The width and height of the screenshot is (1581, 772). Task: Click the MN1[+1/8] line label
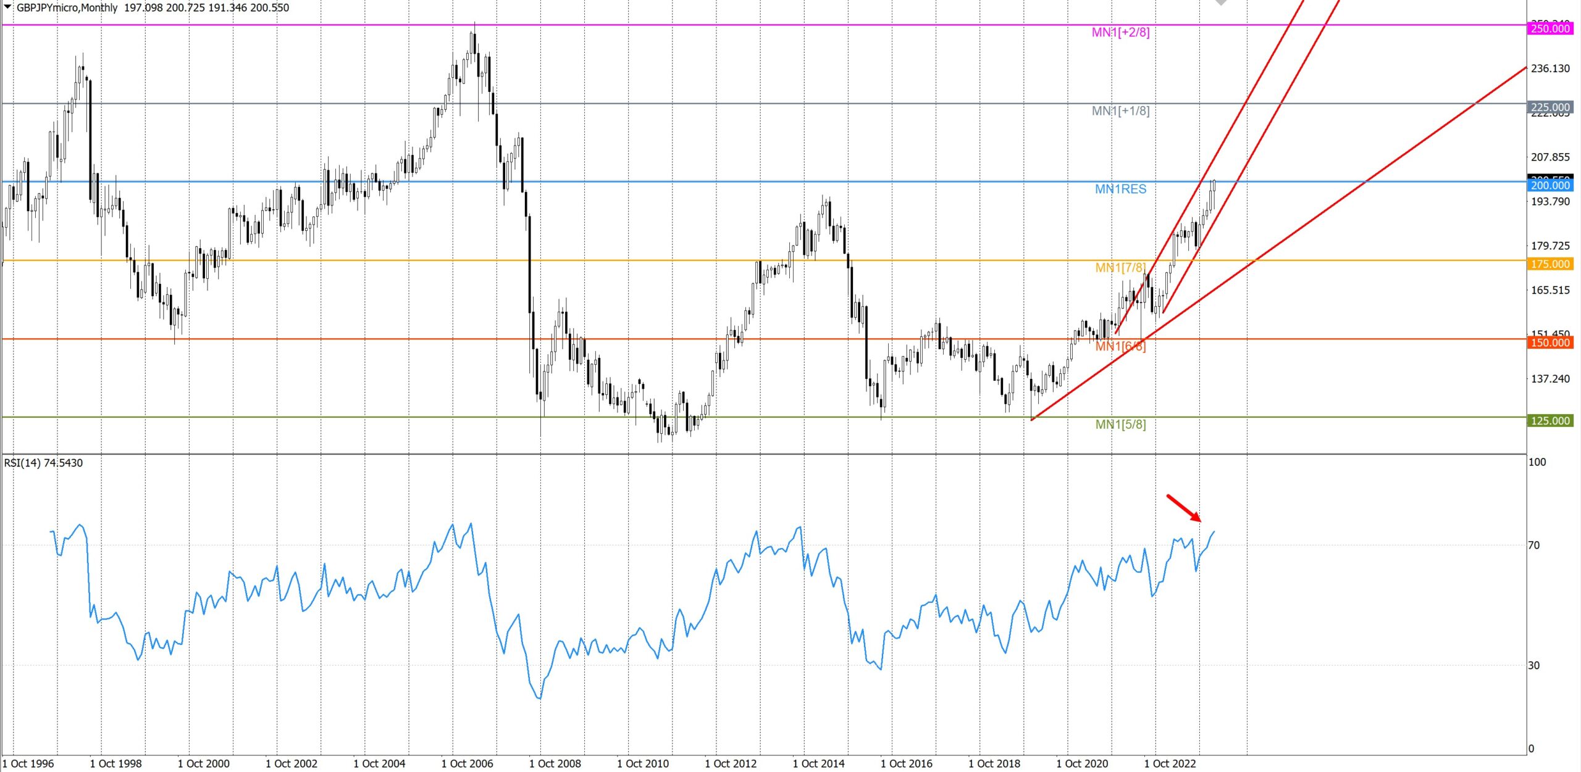pyautogui.click(x=1120, y=111)
